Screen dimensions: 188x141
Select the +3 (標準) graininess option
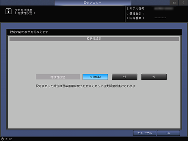(x=95, y=77)
